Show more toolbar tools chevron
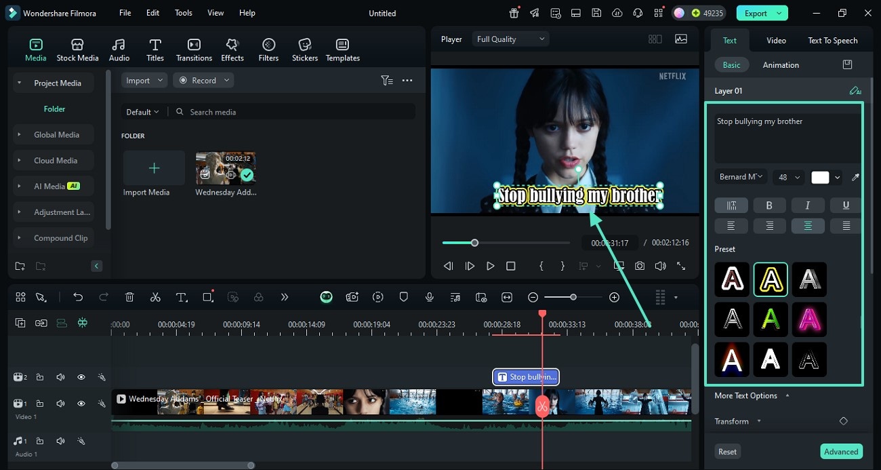 285,297
